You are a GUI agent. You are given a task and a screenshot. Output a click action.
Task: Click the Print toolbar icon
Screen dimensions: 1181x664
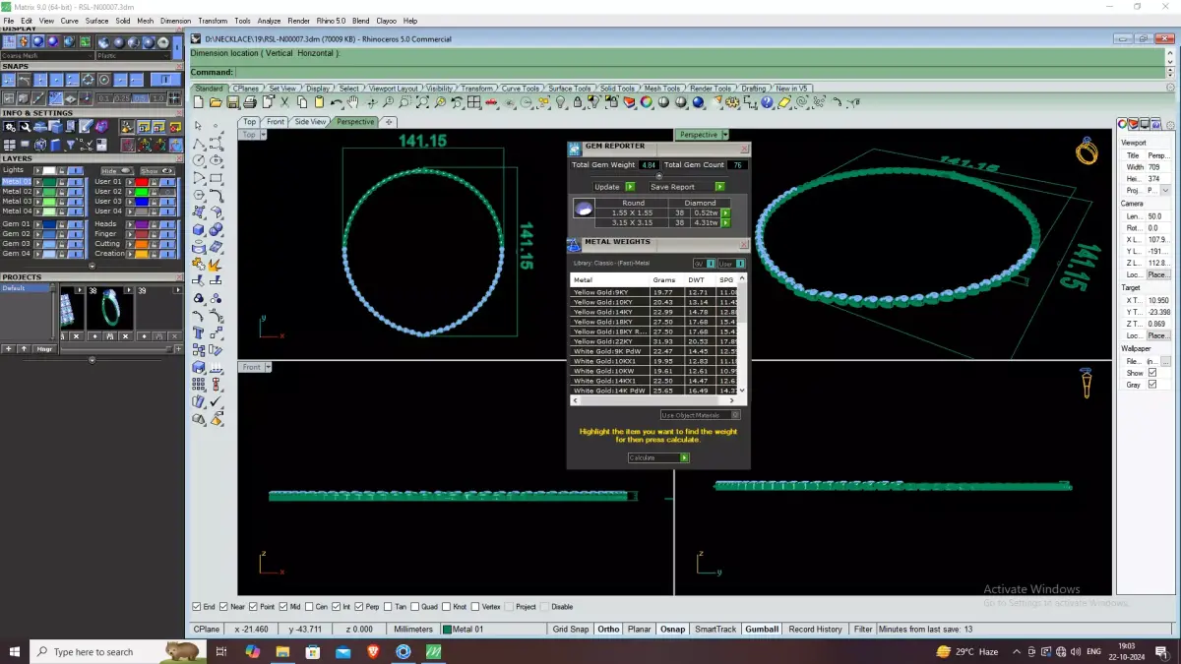[250, 102]
